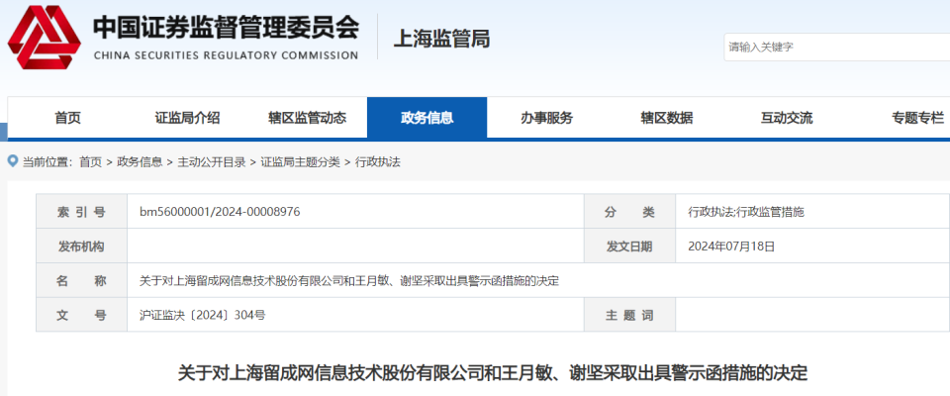This screenshot has height=396, width=950.
Task: Open the 辖区数据 navigation tab
Action: (x=666, y=118)
